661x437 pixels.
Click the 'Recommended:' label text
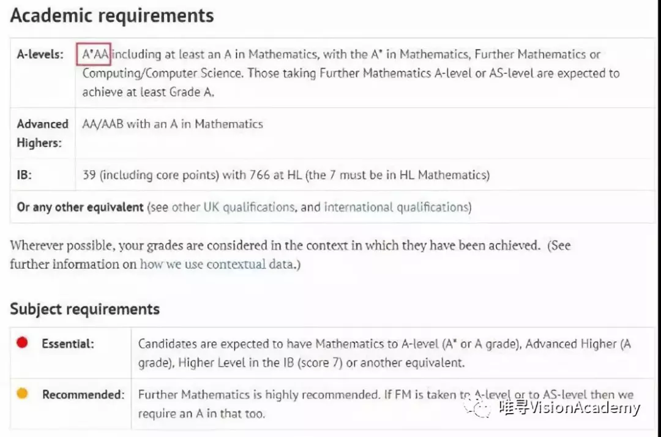click(83, 394)
